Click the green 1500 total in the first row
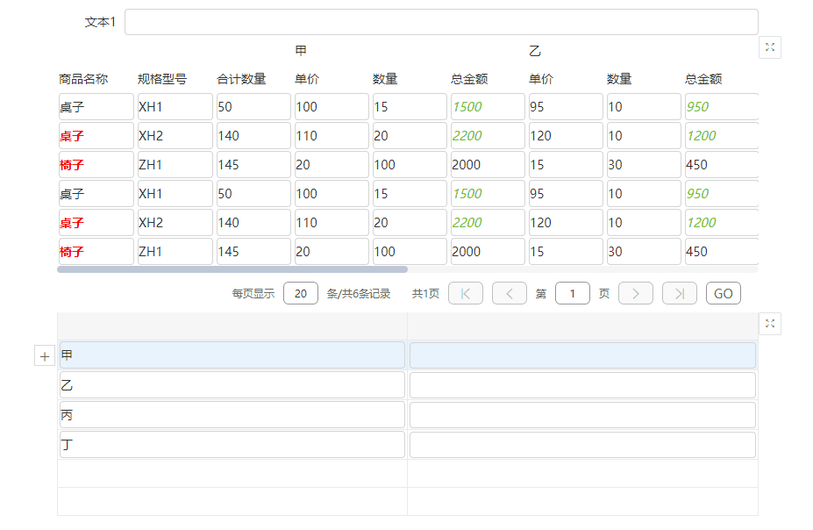This screenshot has width=813, height=530. [x=488, y=107]
